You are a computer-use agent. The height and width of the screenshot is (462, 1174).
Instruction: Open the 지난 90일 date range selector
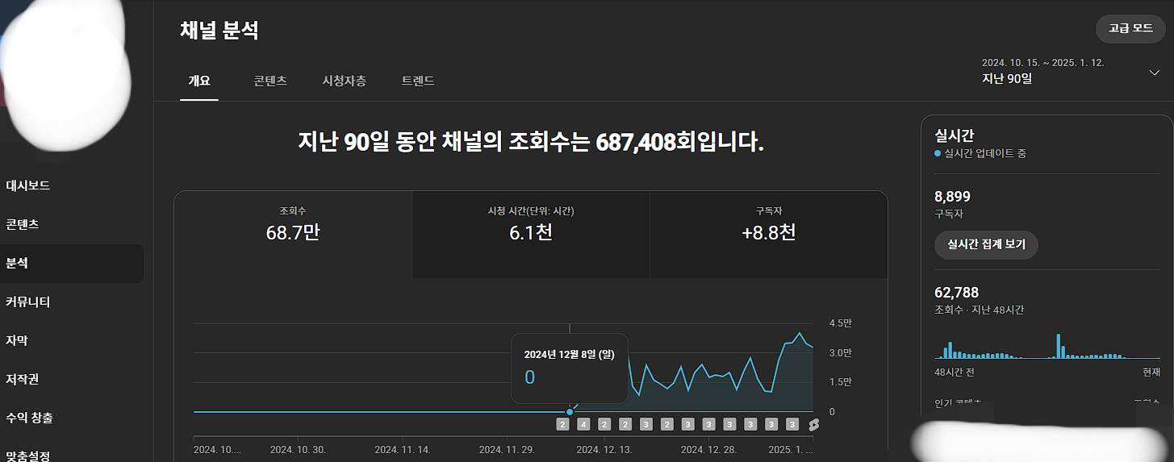1007,78
